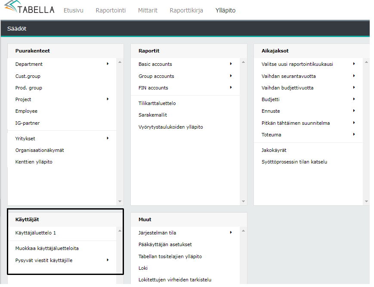Expand the Järjestelmän tila submenu arrow
Screen dimensions: 374x287
coord(231,233)
